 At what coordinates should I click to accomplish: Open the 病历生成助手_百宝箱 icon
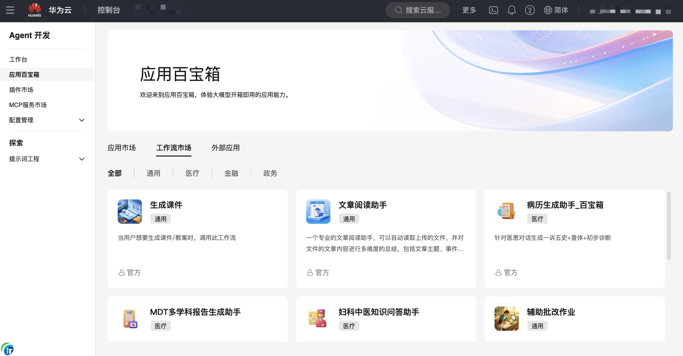pos(506,212)
